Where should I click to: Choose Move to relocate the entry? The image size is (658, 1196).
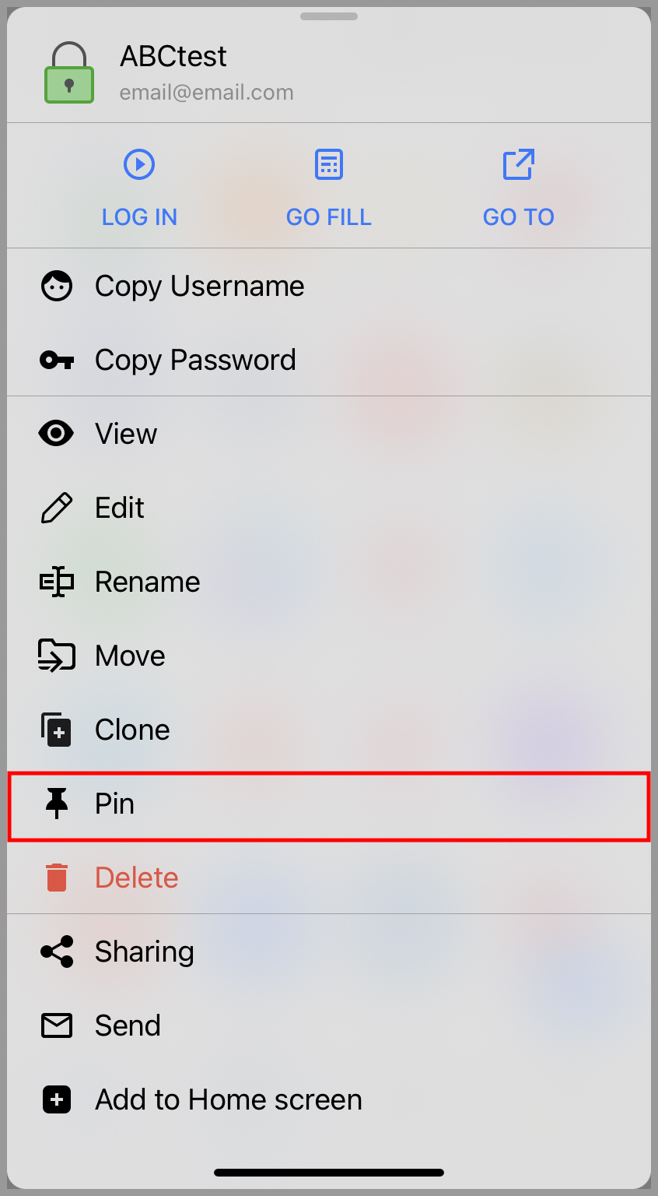(x=130, y=655)
